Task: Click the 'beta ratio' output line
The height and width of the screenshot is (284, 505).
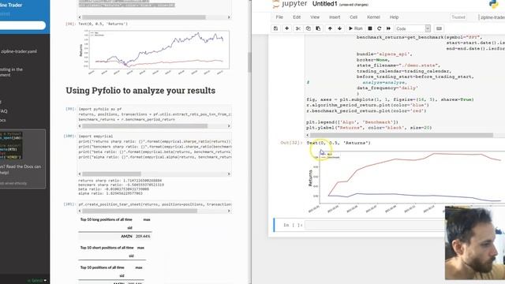Action: [114, 189]
